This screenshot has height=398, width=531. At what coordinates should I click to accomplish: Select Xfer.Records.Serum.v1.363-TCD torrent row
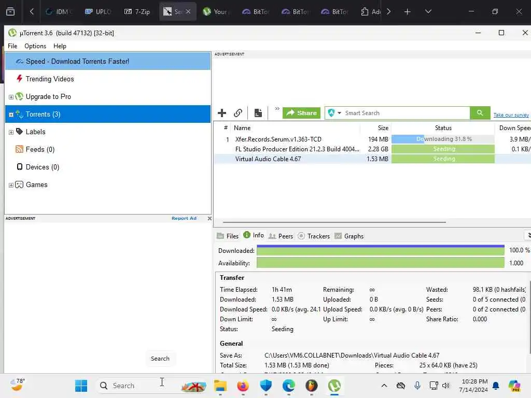(x=372, y=139)
